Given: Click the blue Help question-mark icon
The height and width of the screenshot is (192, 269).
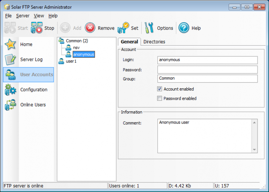Looking at the screenshot, I should 184,28.
